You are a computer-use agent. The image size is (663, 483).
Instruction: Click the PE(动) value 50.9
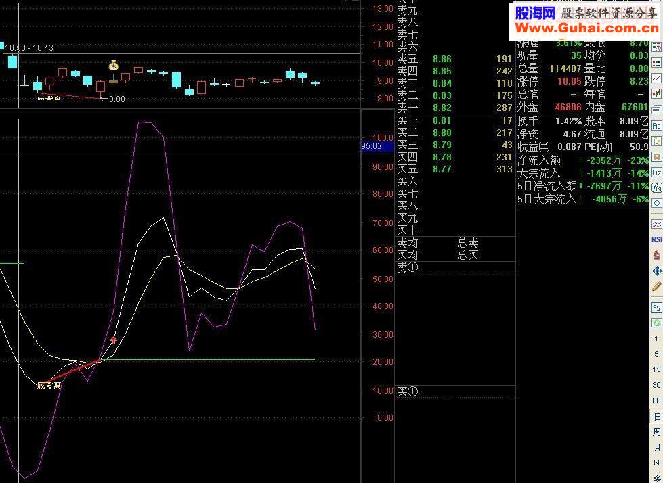[639, 147]
